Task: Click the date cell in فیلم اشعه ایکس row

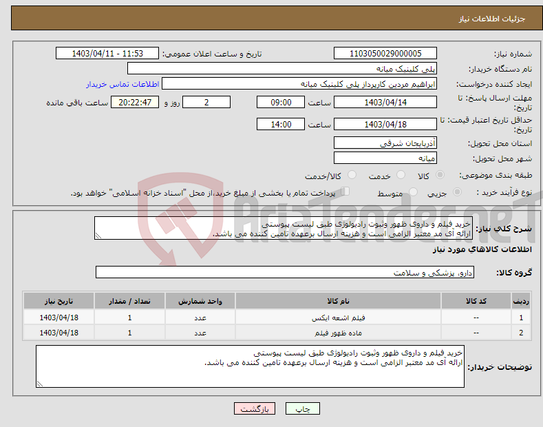Action: [59, 317]
